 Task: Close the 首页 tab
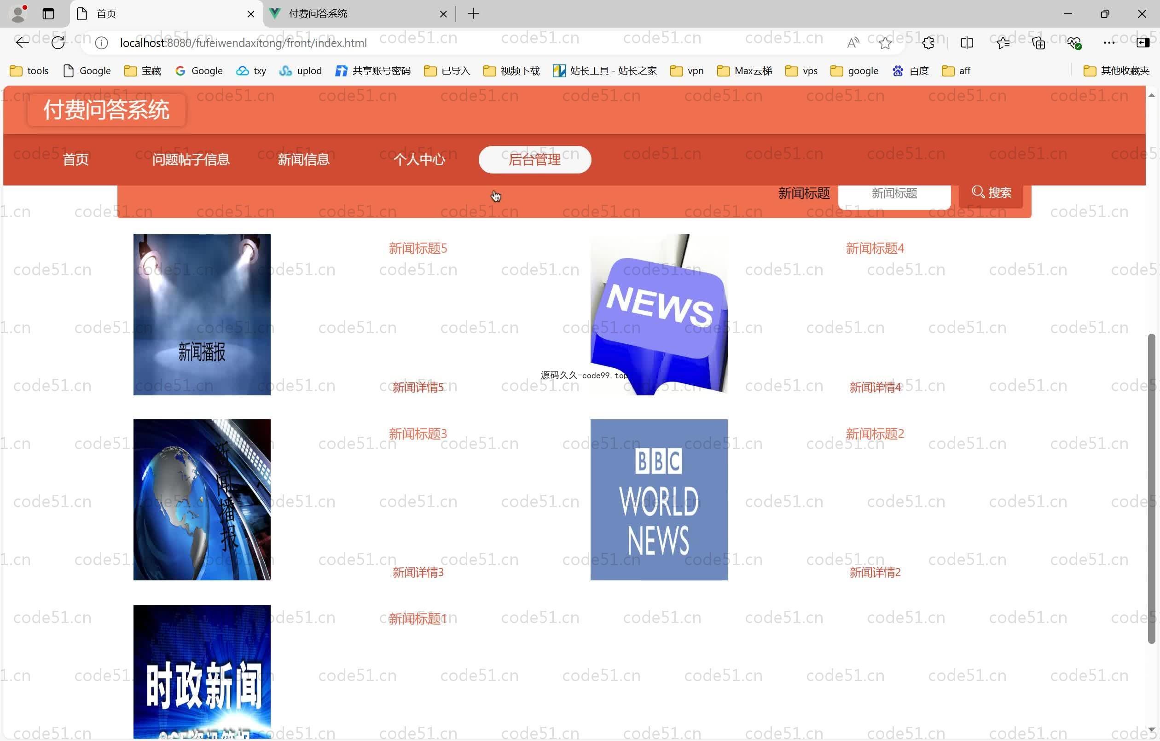250,14
